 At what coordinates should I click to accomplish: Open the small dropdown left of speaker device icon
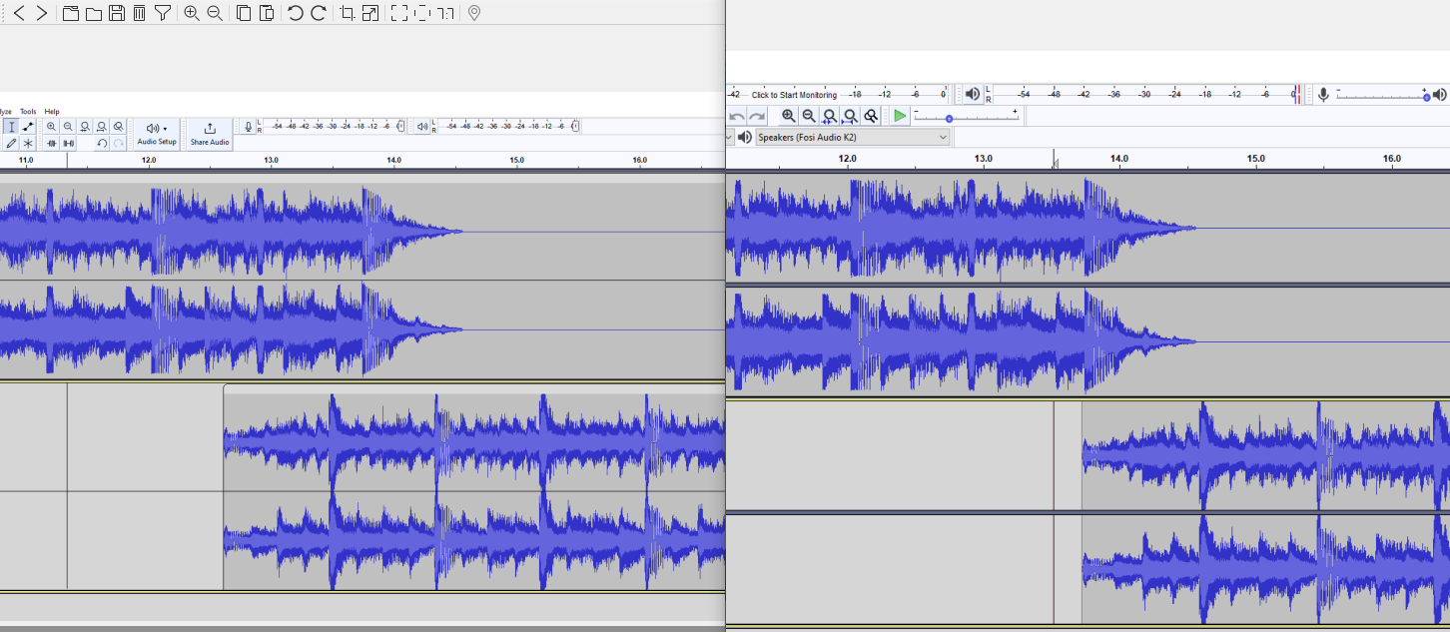click(x=729, y=137)
